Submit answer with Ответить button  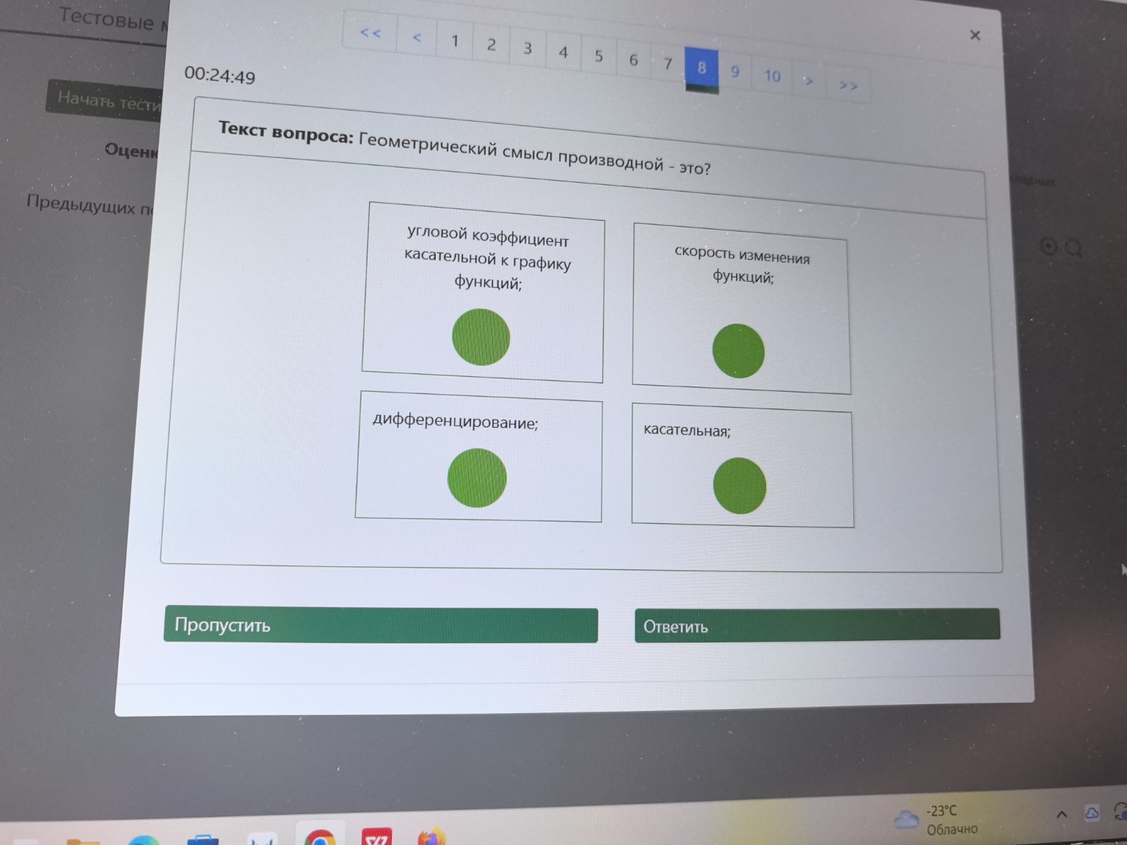click(x=817, y=626)
